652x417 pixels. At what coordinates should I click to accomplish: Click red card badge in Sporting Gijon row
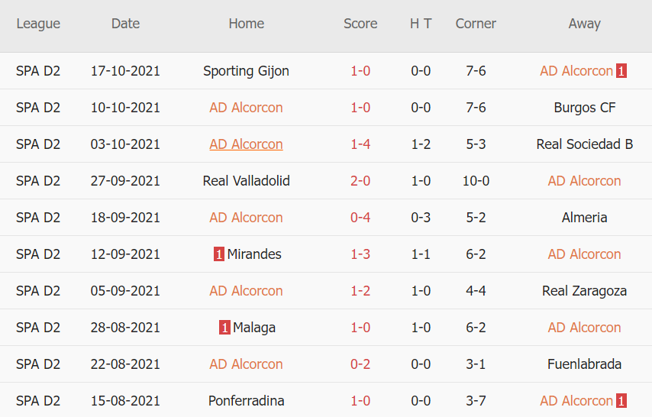pyautogui.click(x=622, y=71)
